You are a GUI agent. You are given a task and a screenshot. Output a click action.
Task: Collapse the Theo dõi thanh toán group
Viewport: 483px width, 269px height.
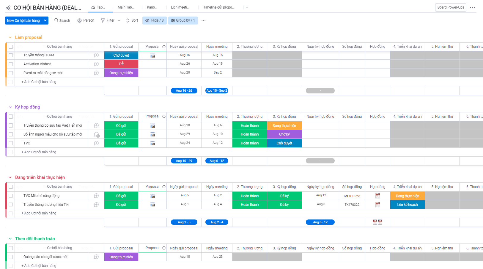click(10, 238)
